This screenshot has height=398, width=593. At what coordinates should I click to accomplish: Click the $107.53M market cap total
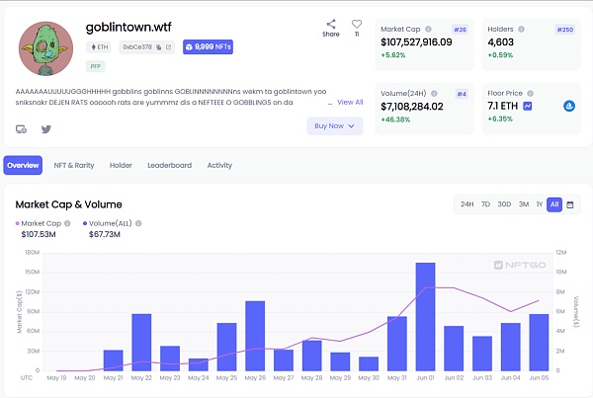(x=39, y=235)
